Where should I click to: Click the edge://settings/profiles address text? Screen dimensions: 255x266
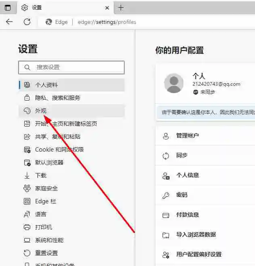(x=107, y=22)
